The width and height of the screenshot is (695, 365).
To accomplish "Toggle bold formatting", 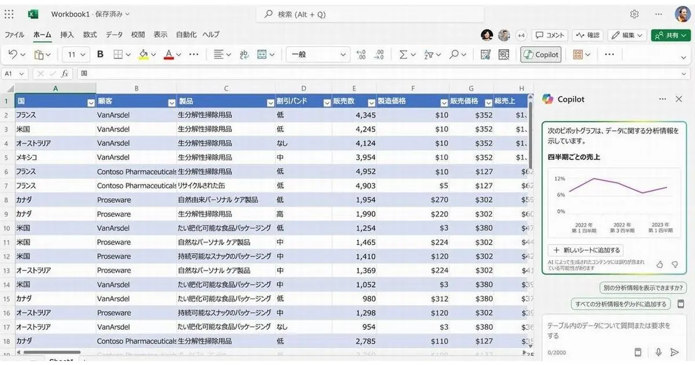I will point(100,54).
